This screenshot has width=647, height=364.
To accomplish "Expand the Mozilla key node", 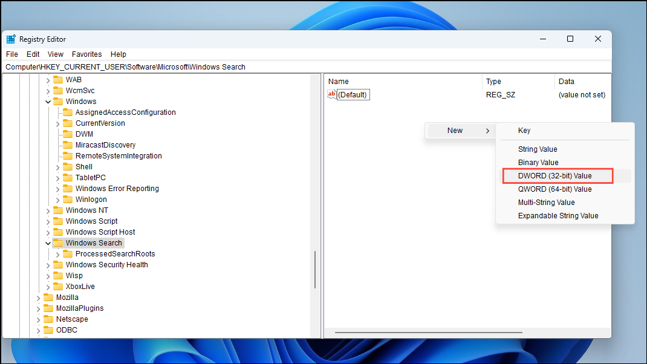I will 39,297.
